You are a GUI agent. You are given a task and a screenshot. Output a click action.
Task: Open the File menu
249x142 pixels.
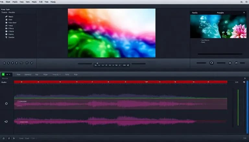pos(2,2)
